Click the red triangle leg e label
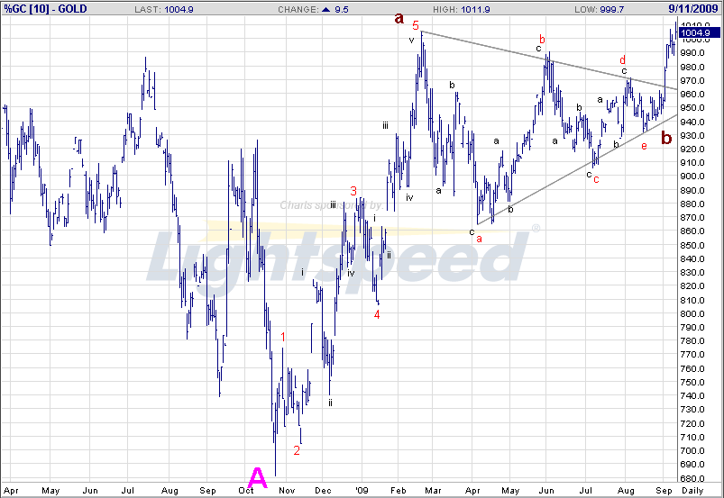The height and width of the screenshot is (498, 724). point(644,146)
